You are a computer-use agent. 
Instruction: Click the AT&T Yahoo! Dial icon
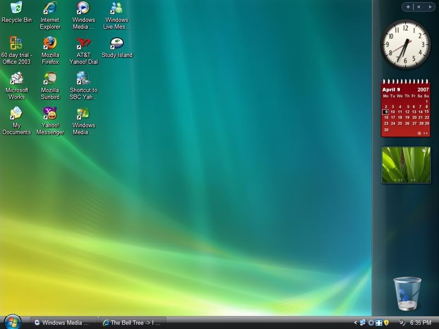pos(83,44)
